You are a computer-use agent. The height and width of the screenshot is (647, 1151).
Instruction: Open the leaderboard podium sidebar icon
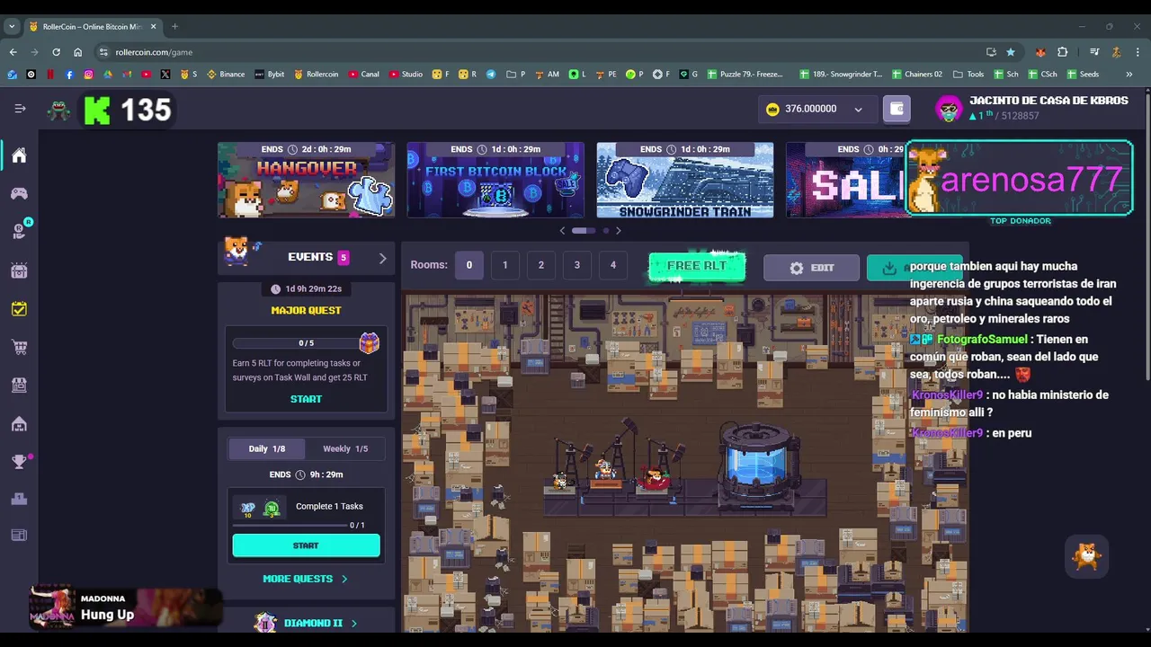tap(19, 499)
